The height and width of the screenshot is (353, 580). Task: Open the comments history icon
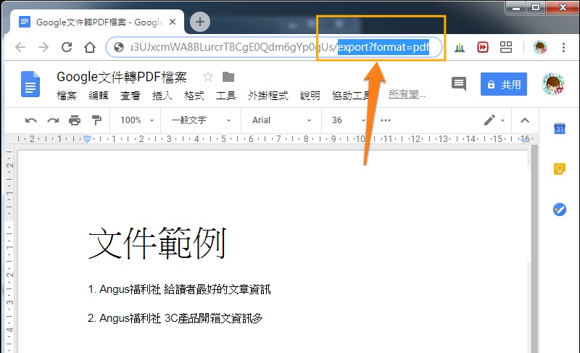tap(459, 84)
